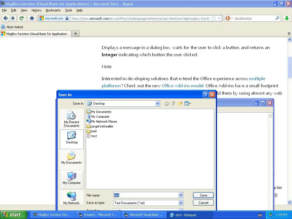
Task: Maximize the Notepad window behind the dialog
Action: click(x=263, y=103)
